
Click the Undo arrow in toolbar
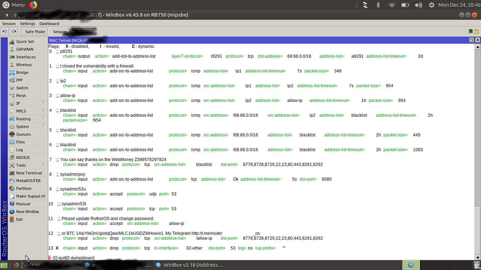[x=5, y=31]
